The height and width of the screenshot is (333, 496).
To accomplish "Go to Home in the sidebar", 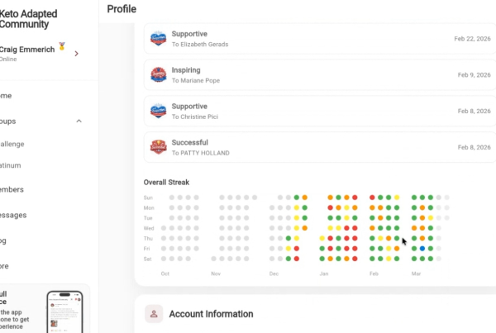I will point(6,96).
